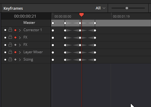This screenshot has height=107, width=151.
Task: Toggle red auto-keyframe diamond for Corrector 1
Action: point(15,30)
